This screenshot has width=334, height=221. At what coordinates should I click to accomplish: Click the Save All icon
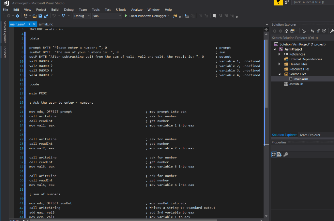pyautogui.click(x=46, y=16)
